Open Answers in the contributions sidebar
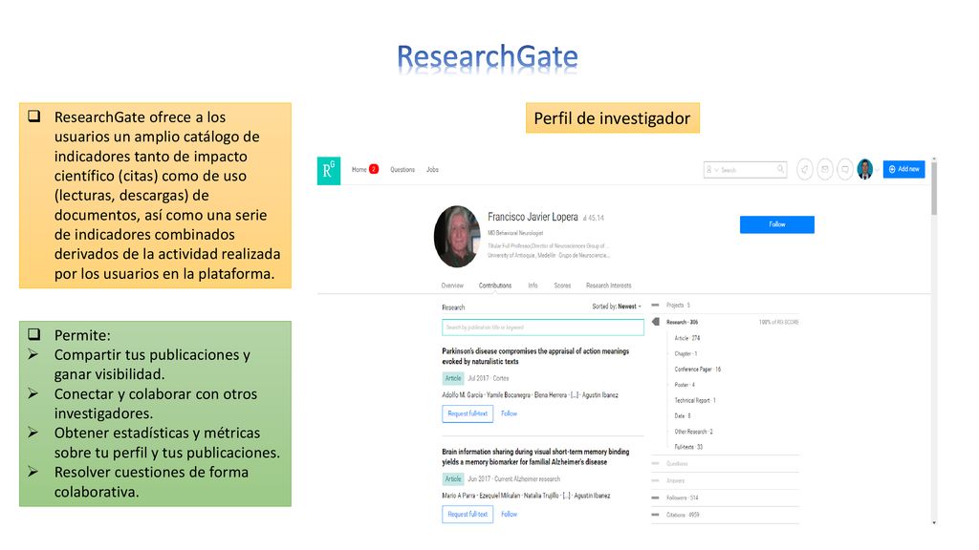Viewport: 979px width, 550px height. point(676,481)
